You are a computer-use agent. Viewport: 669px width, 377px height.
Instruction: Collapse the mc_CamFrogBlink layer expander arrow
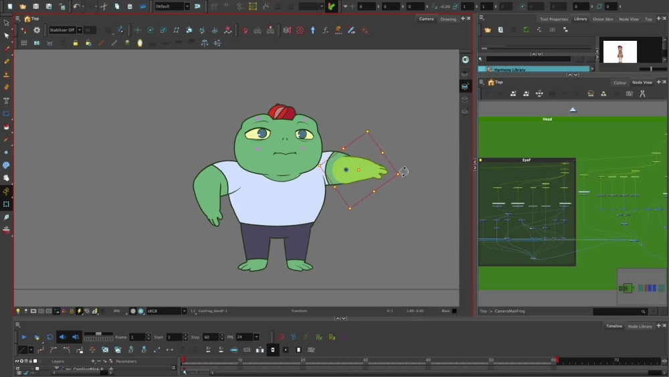coord(57,368)
